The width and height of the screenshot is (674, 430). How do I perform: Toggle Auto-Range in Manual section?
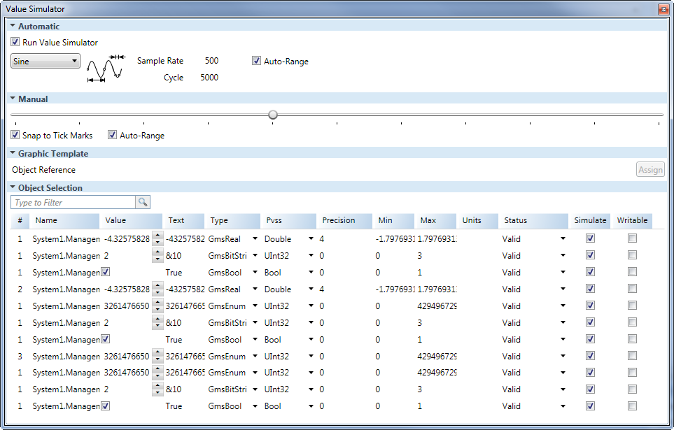pos(113,135)
